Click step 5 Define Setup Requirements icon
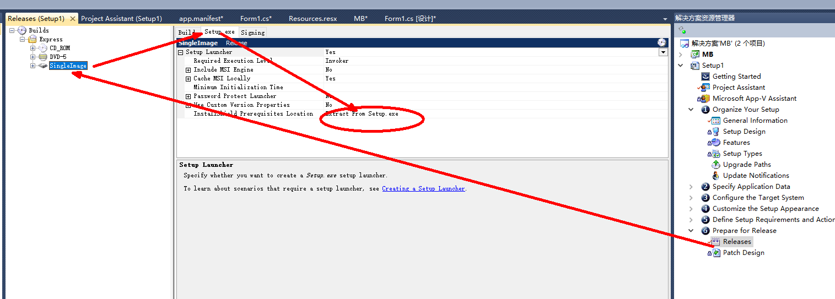The height and width of the screenshot is (299, 835). [705, 219]
